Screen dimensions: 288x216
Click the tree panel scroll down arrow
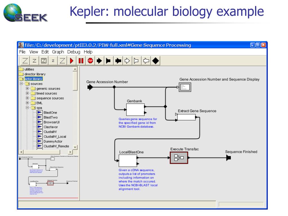point(75,147)
